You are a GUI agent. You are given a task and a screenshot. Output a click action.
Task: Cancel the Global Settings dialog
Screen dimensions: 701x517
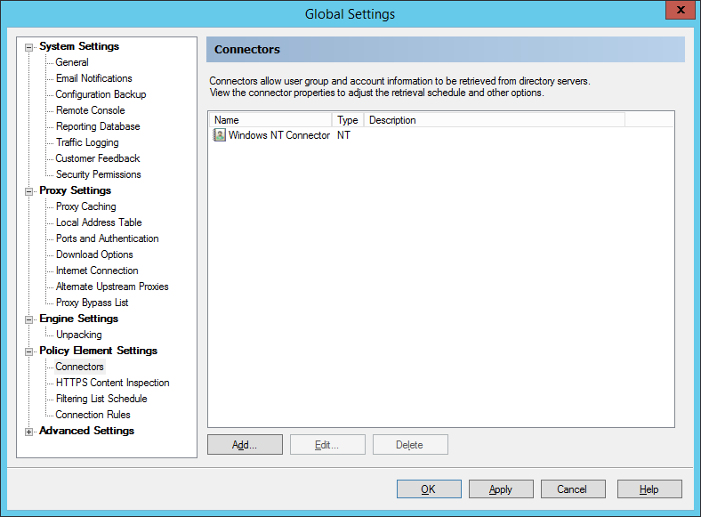(573, 489)
